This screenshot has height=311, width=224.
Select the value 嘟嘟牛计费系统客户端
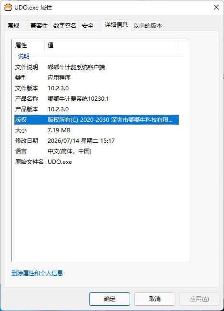click(76, 67)
